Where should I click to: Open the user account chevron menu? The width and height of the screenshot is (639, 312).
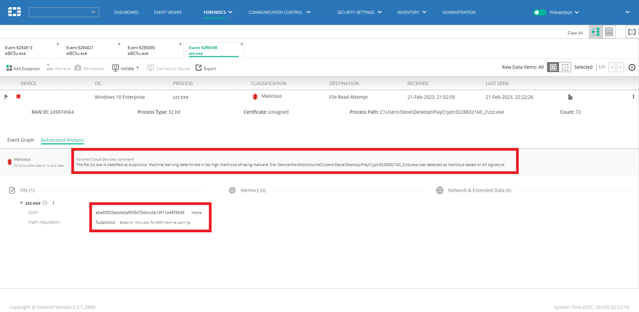627,12
